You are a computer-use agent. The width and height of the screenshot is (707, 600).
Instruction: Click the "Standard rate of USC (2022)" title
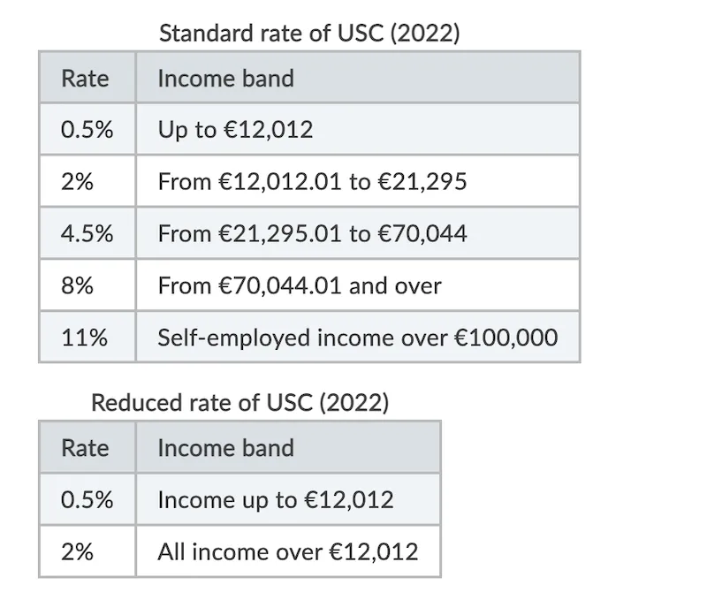308,34
